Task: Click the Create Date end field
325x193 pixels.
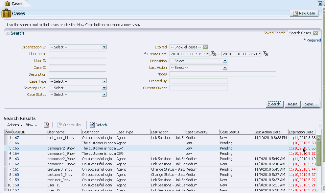Action: click(242, 54)
